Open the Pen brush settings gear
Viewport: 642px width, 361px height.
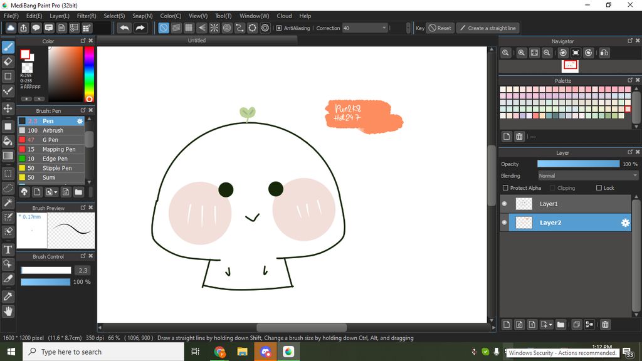click(80, 121)
